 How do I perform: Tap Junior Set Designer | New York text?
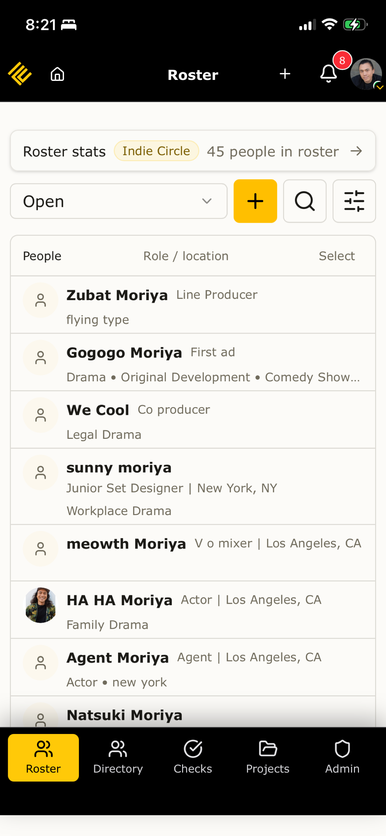pos(172,488)
